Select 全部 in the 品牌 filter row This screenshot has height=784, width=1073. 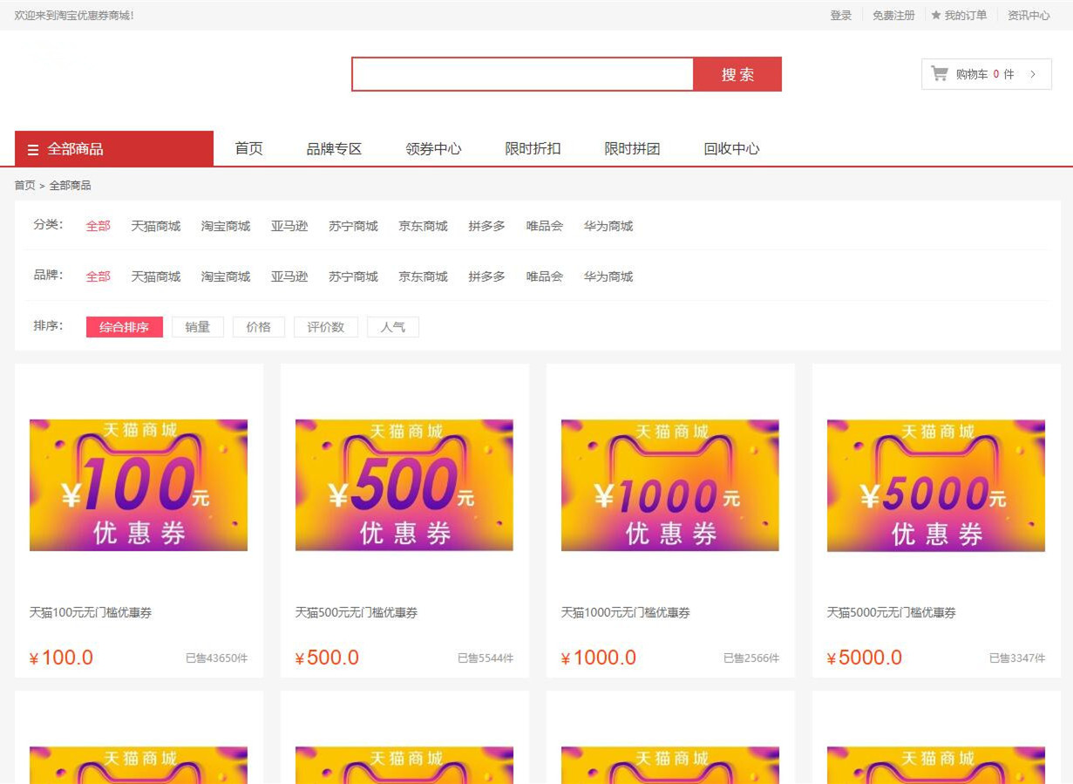coord(98,276)
